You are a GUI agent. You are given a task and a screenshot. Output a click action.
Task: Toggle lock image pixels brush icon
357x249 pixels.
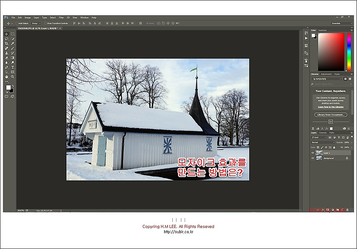pos(322,148)
